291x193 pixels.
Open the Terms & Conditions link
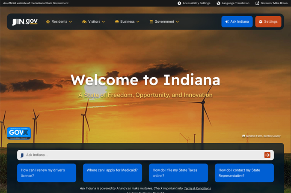(x=197, y=188)
